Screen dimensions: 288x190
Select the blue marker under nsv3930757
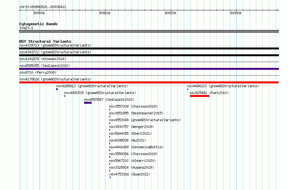tap(110, 130)
